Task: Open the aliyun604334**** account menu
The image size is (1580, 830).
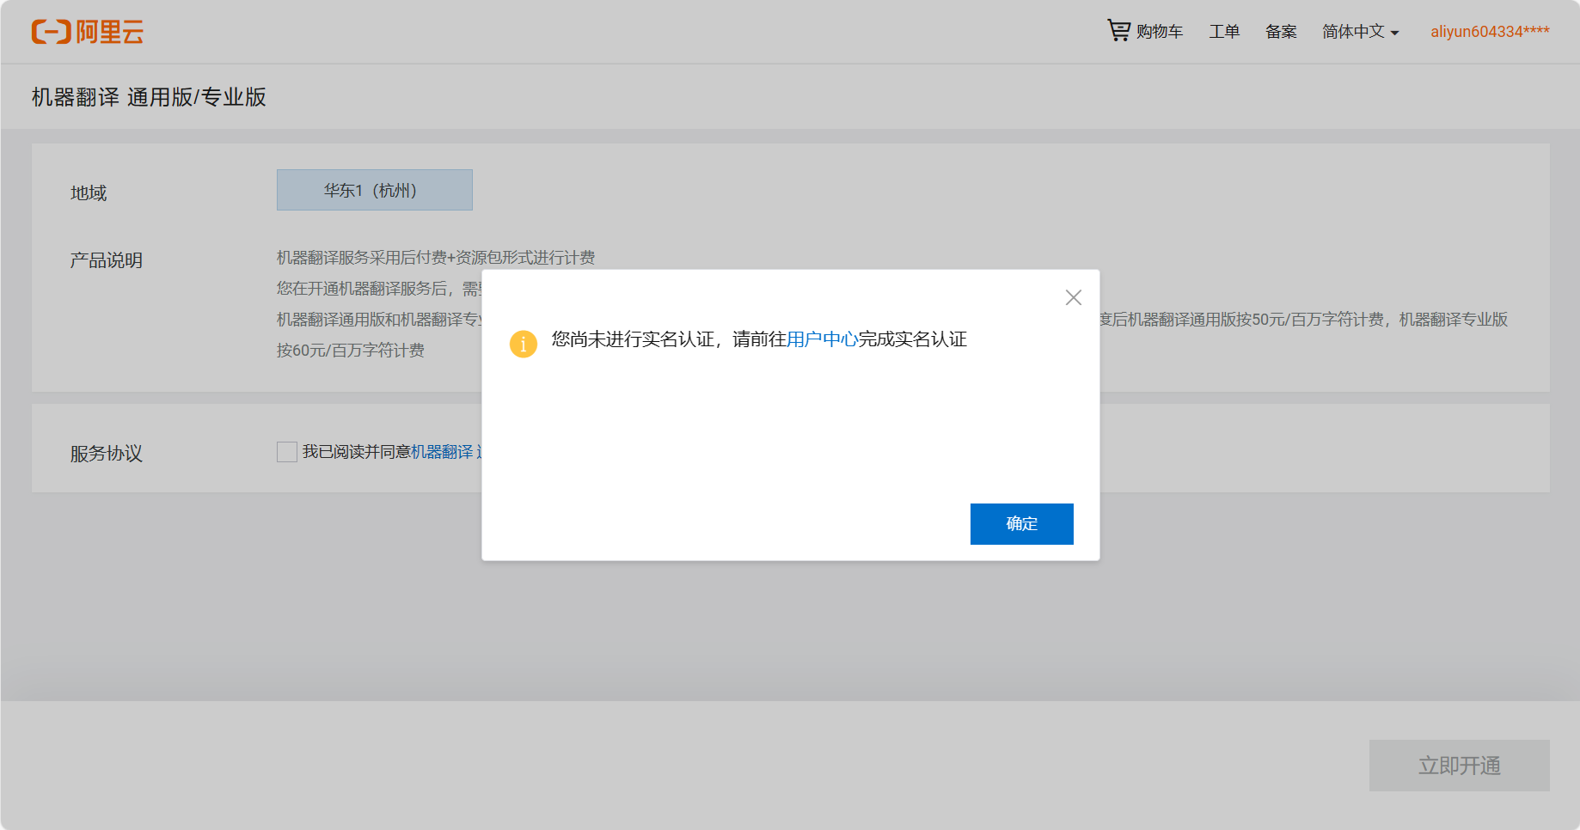Action: coord(1489,32)
